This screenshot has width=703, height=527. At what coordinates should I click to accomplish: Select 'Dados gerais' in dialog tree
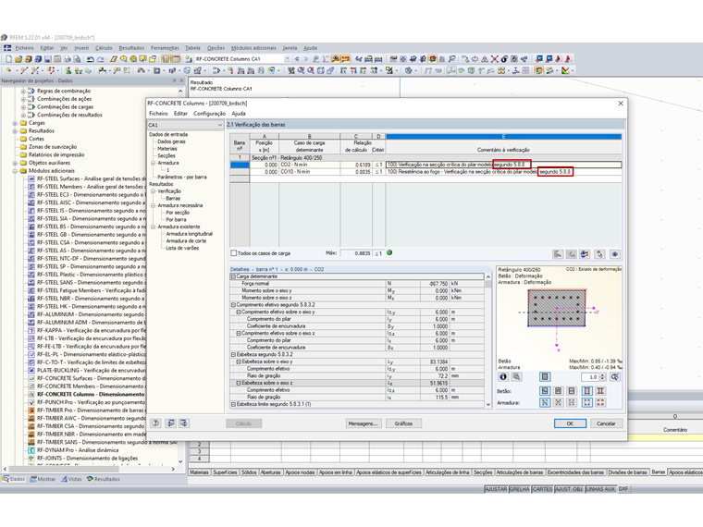pos(171,141)
